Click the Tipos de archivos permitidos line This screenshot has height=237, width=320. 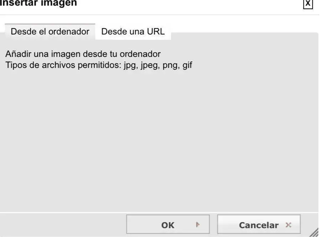tap(99, 66)
